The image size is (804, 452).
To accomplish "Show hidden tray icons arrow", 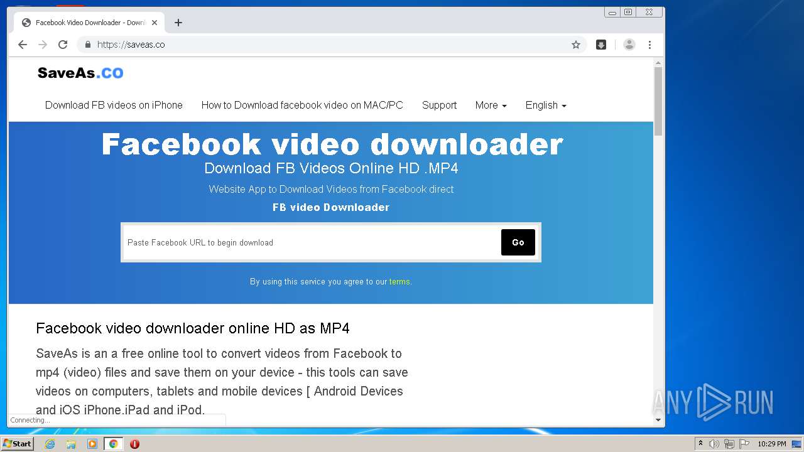I will 700,444.
